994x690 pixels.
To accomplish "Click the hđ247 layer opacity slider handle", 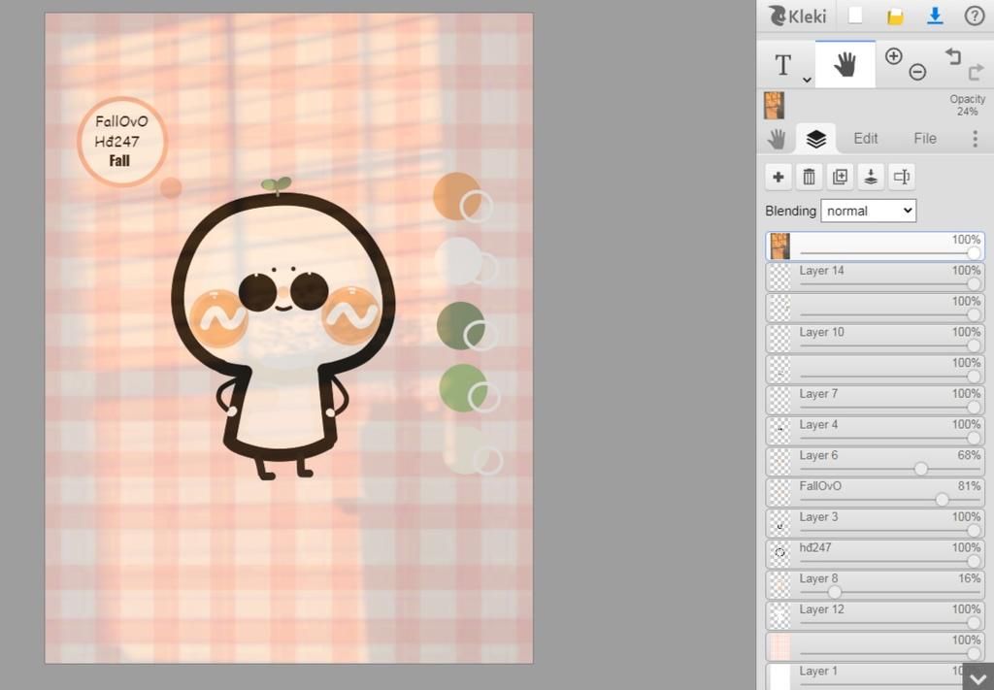I will click(975, 561).
